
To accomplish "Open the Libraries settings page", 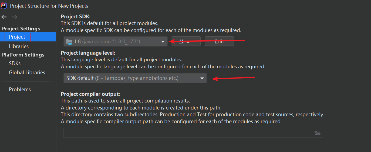I will (x=19, y=47).
